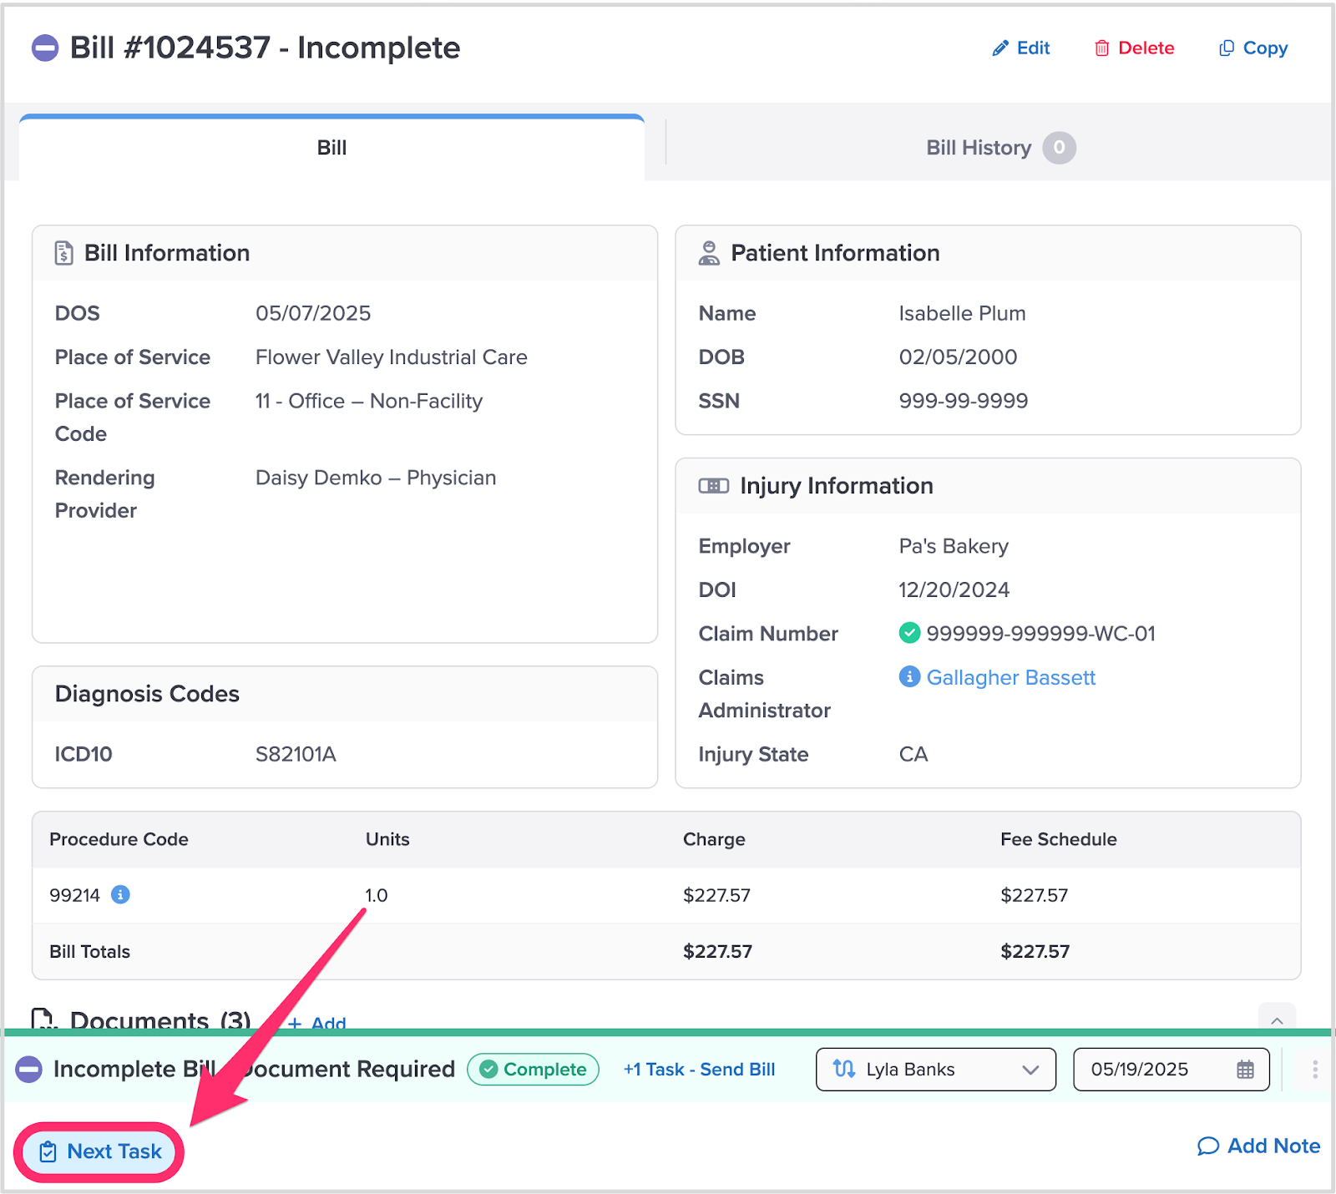Click the 05/19/2025 due date field
Viewport: 1336px width, 1194px height.
(x=1152, y=1070)
